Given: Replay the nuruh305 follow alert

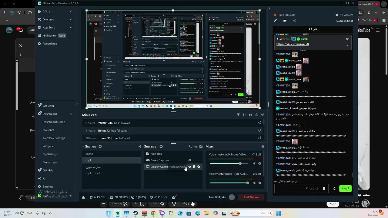Looking at the screenshot, I should (259, 138).
